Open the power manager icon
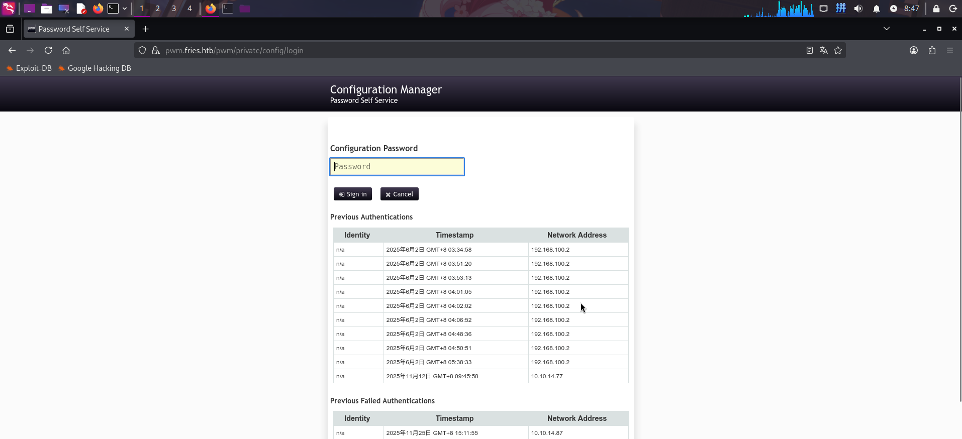Image resolution: width=962 pixels, height=439 pixels. click(x=893, y=9)
